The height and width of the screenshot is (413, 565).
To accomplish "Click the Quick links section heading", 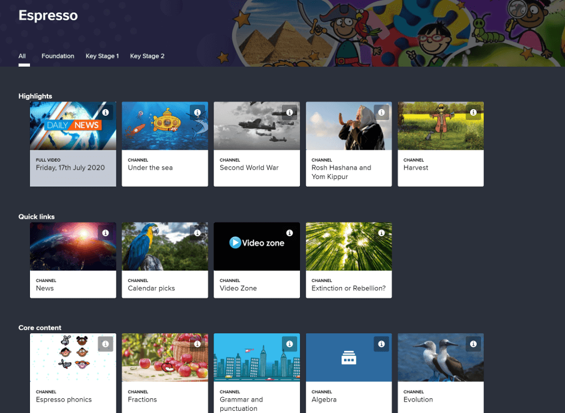I will click(36, 216).
